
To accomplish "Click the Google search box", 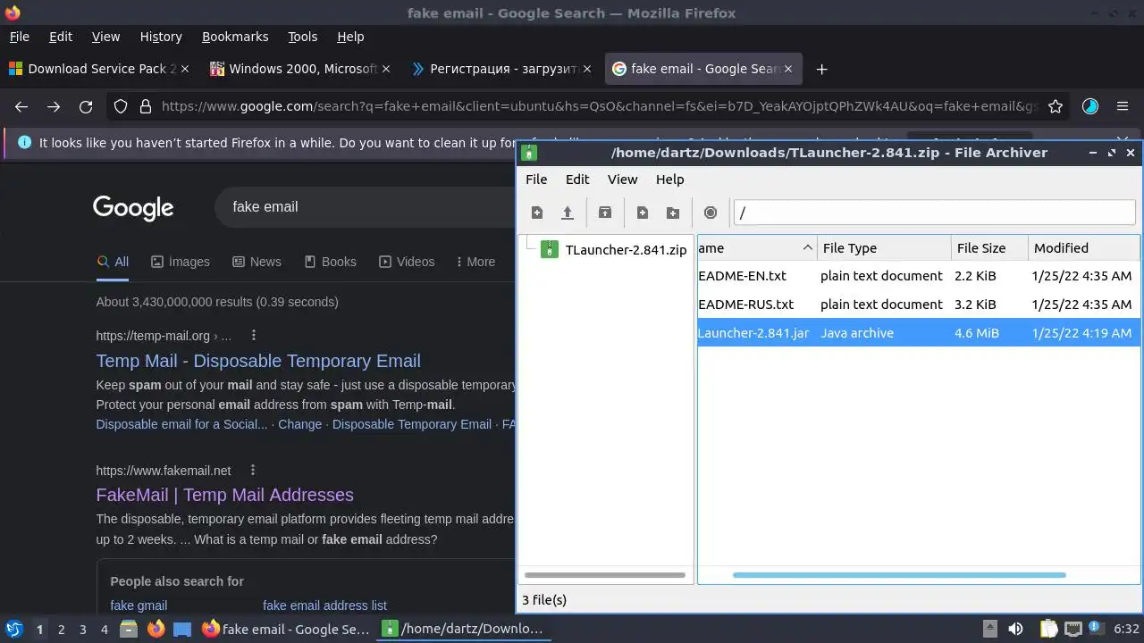I will tap(366, 206).
